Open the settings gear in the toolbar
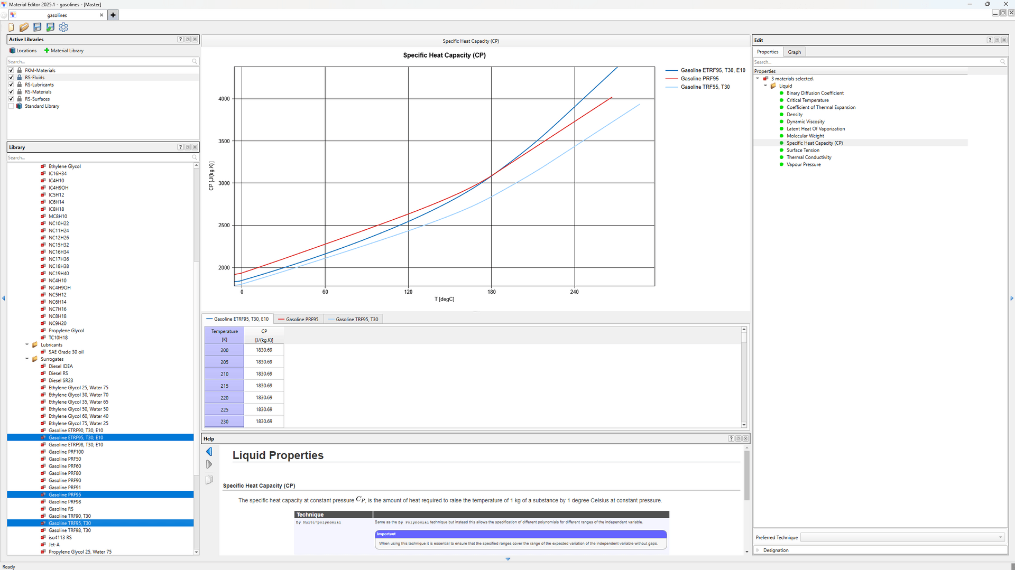 coord(63,27)
